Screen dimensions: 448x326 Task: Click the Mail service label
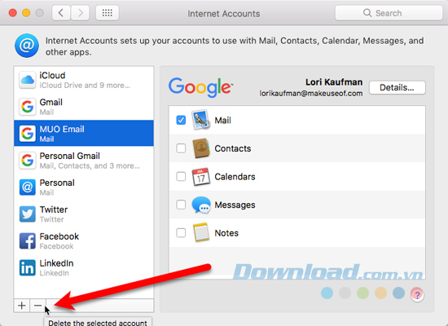(223, 121)
